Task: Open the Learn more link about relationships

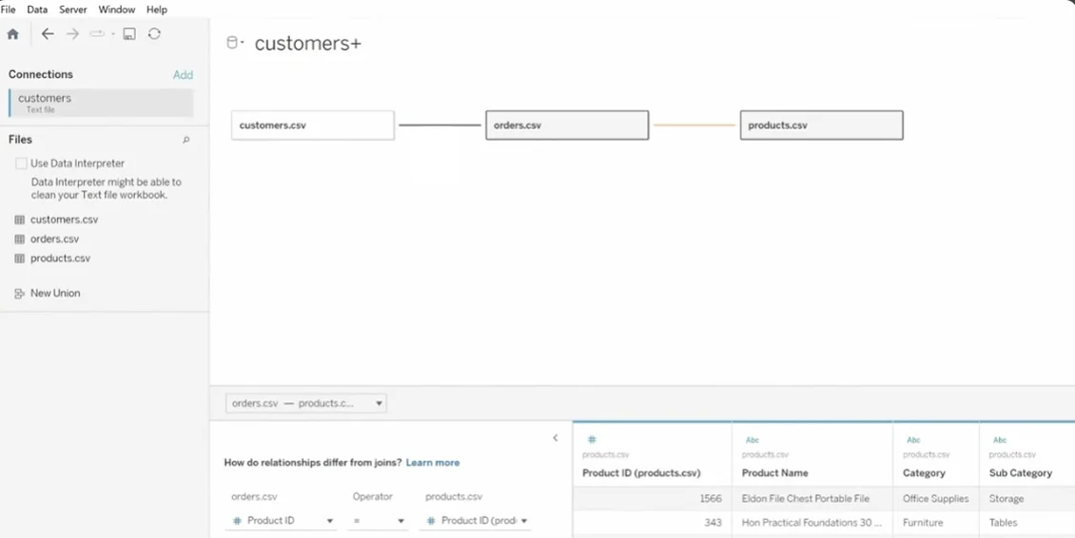Action: tap(433, 463)
